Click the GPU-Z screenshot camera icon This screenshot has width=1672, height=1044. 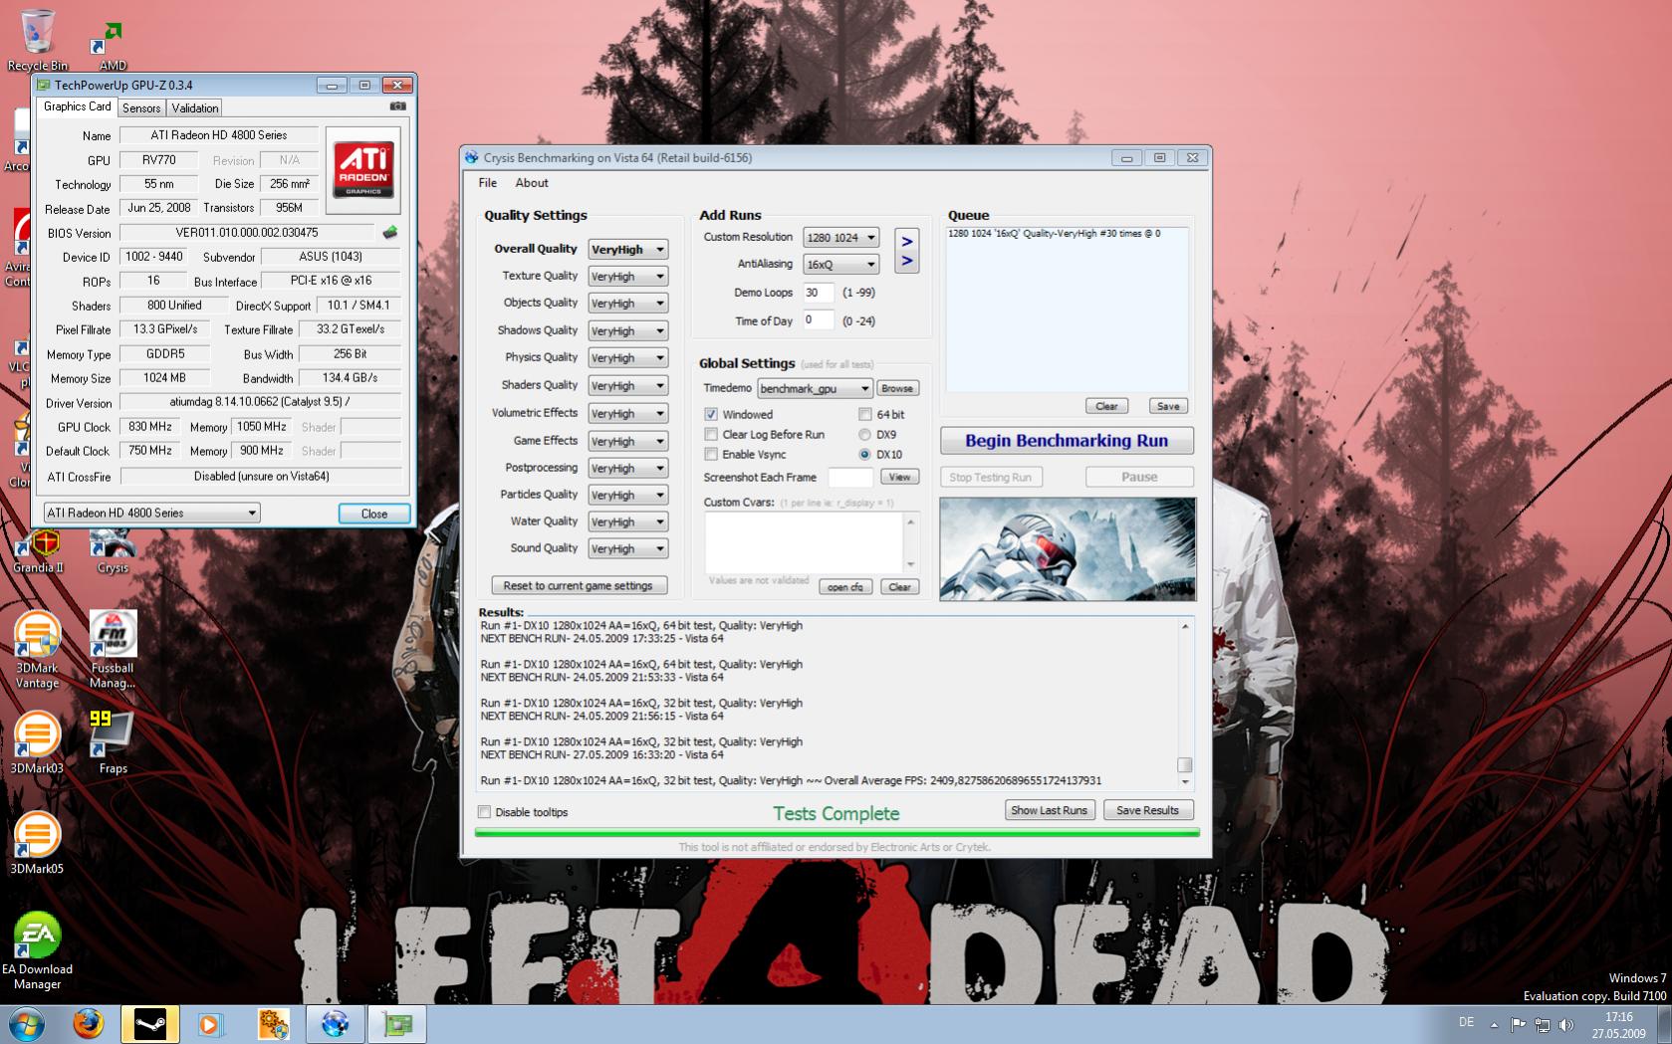(397, 106)
